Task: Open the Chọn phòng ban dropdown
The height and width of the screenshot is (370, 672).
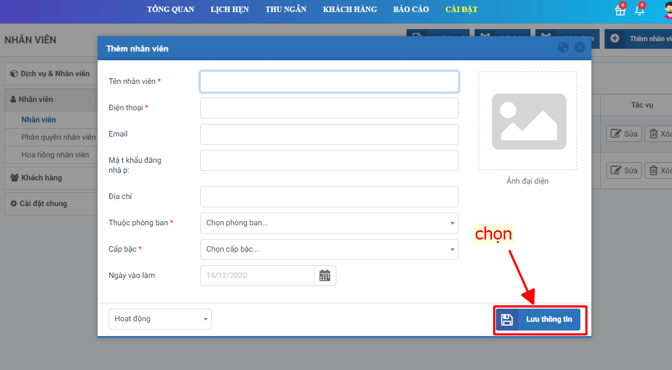Action: coord(329,223)
